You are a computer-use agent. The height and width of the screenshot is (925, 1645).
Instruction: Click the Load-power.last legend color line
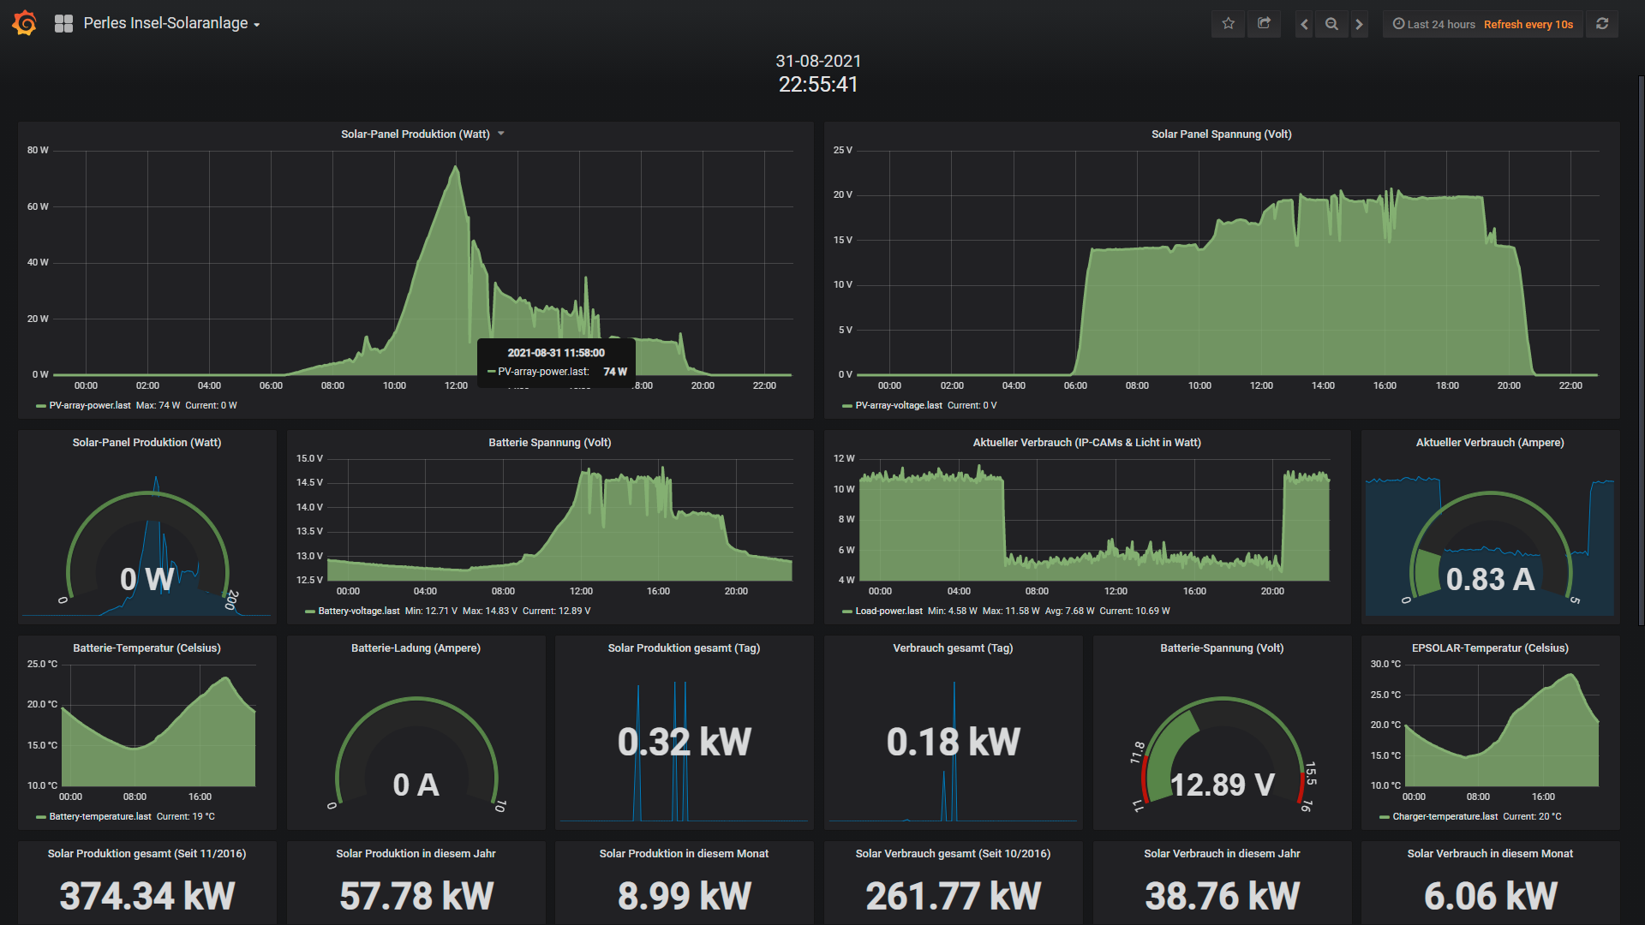(846, 612)
